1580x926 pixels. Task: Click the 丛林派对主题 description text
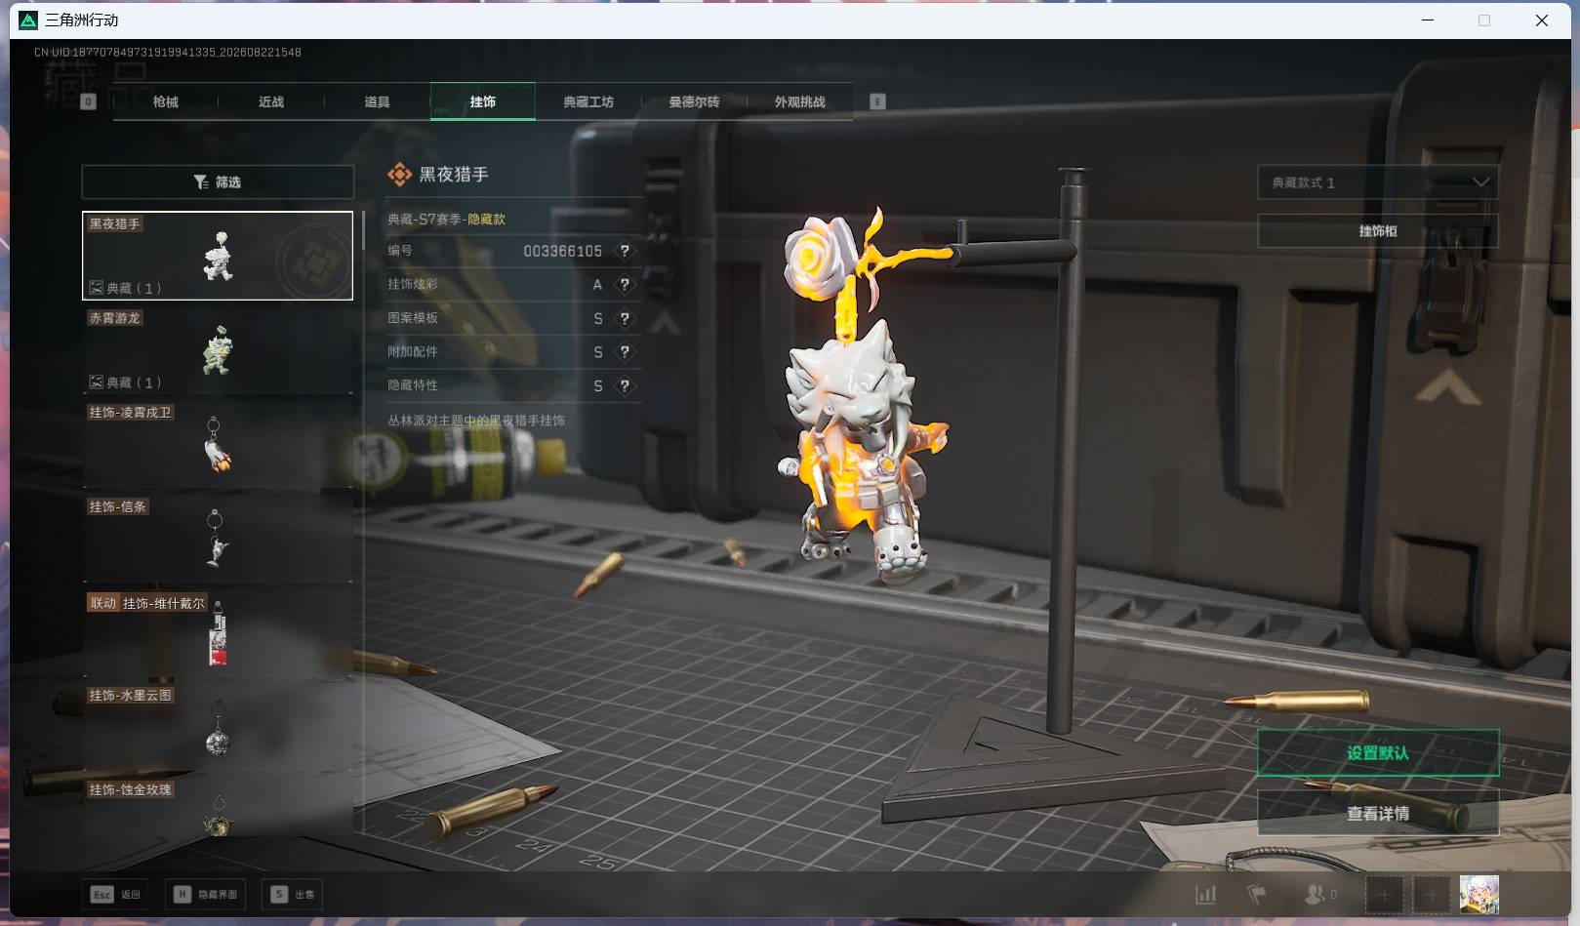tap(476, 421)
